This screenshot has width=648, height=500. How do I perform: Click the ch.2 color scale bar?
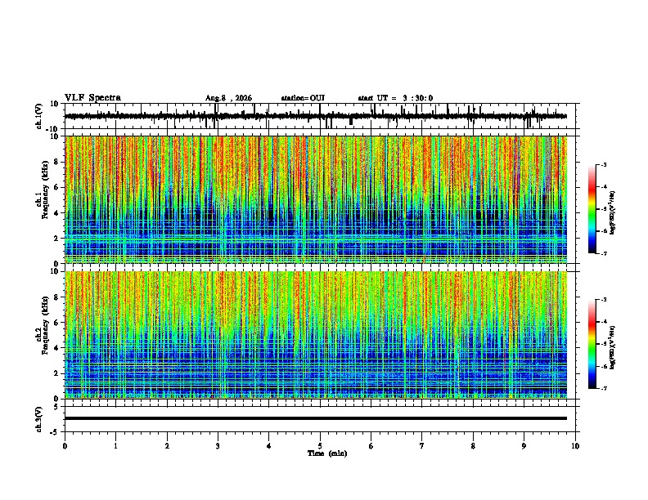tap(592, 344)
